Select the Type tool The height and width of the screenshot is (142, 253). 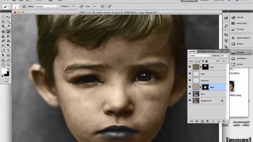[x=8, y=50]
